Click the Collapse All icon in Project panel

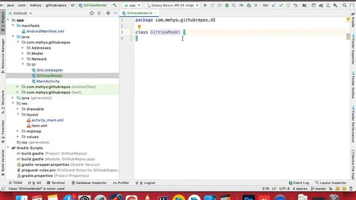pyautogui.click(x=99, y=13)
